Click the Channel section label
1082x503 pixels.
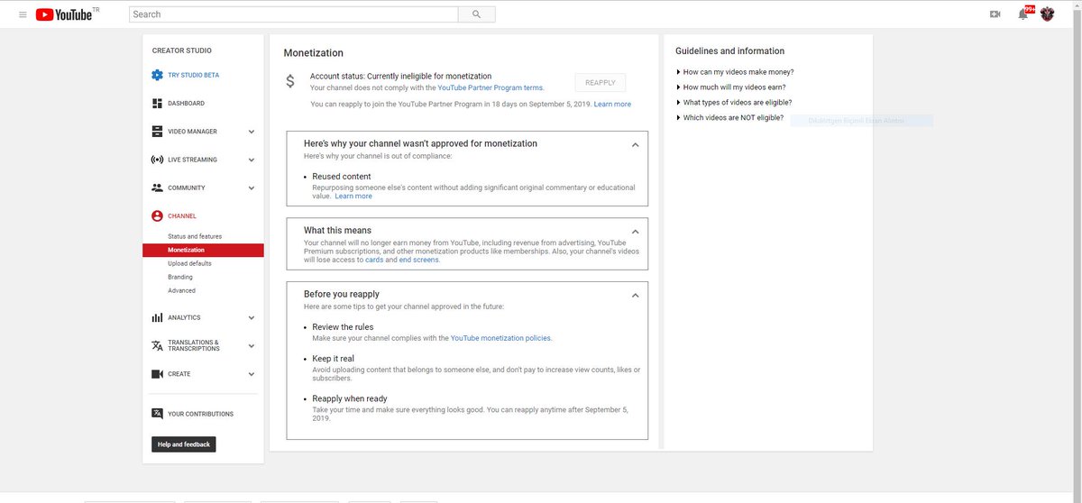(182, 216)
